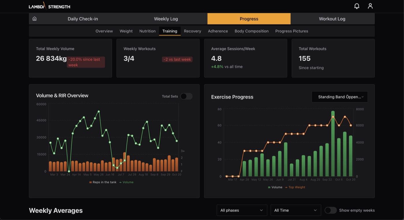This screenshot has width=404, height=220.
Task: Click the -2 vs last week badge
Action: (x=177, y=59)
